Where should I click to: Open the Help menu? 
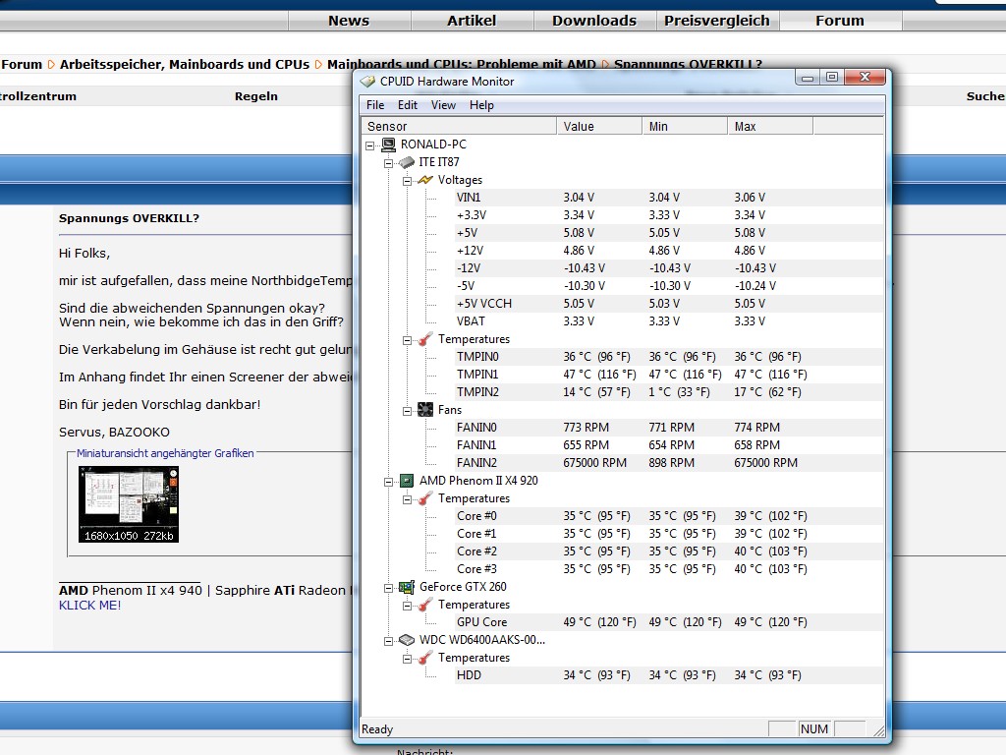click(481, 105)
